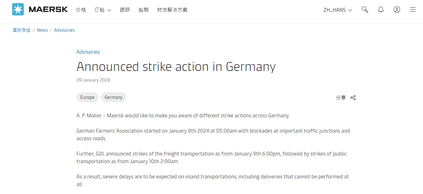Screen dimensions: 423x194
Task: Click the share network icon
Action: click(353, 98)
